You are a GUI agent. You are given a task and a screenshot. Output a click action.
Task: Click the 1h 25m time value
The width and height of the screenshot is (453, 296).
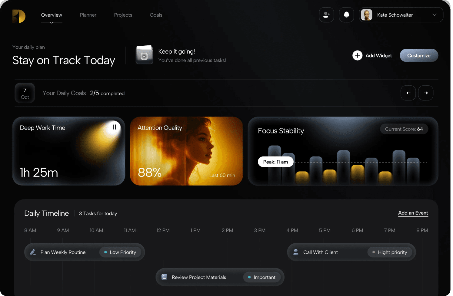tap(39, 173)
